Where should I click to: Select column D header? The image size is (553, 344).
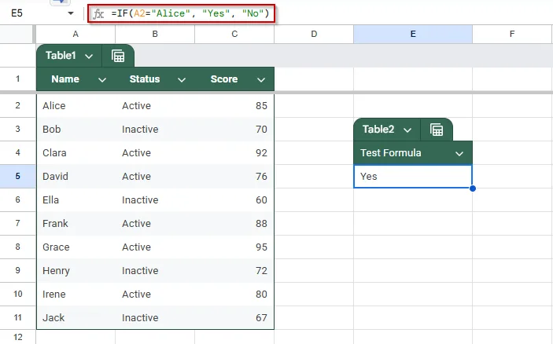(314, 34)
